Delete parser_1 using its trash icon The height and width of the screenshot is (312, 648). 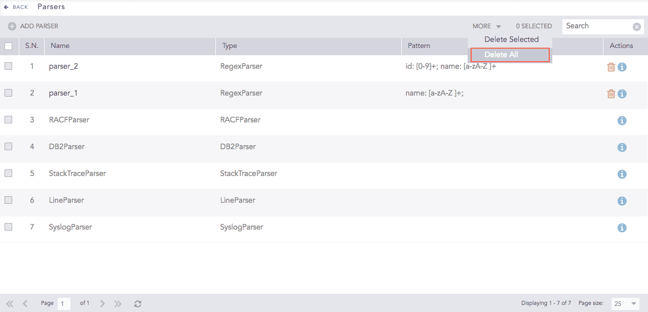[611, 94]
